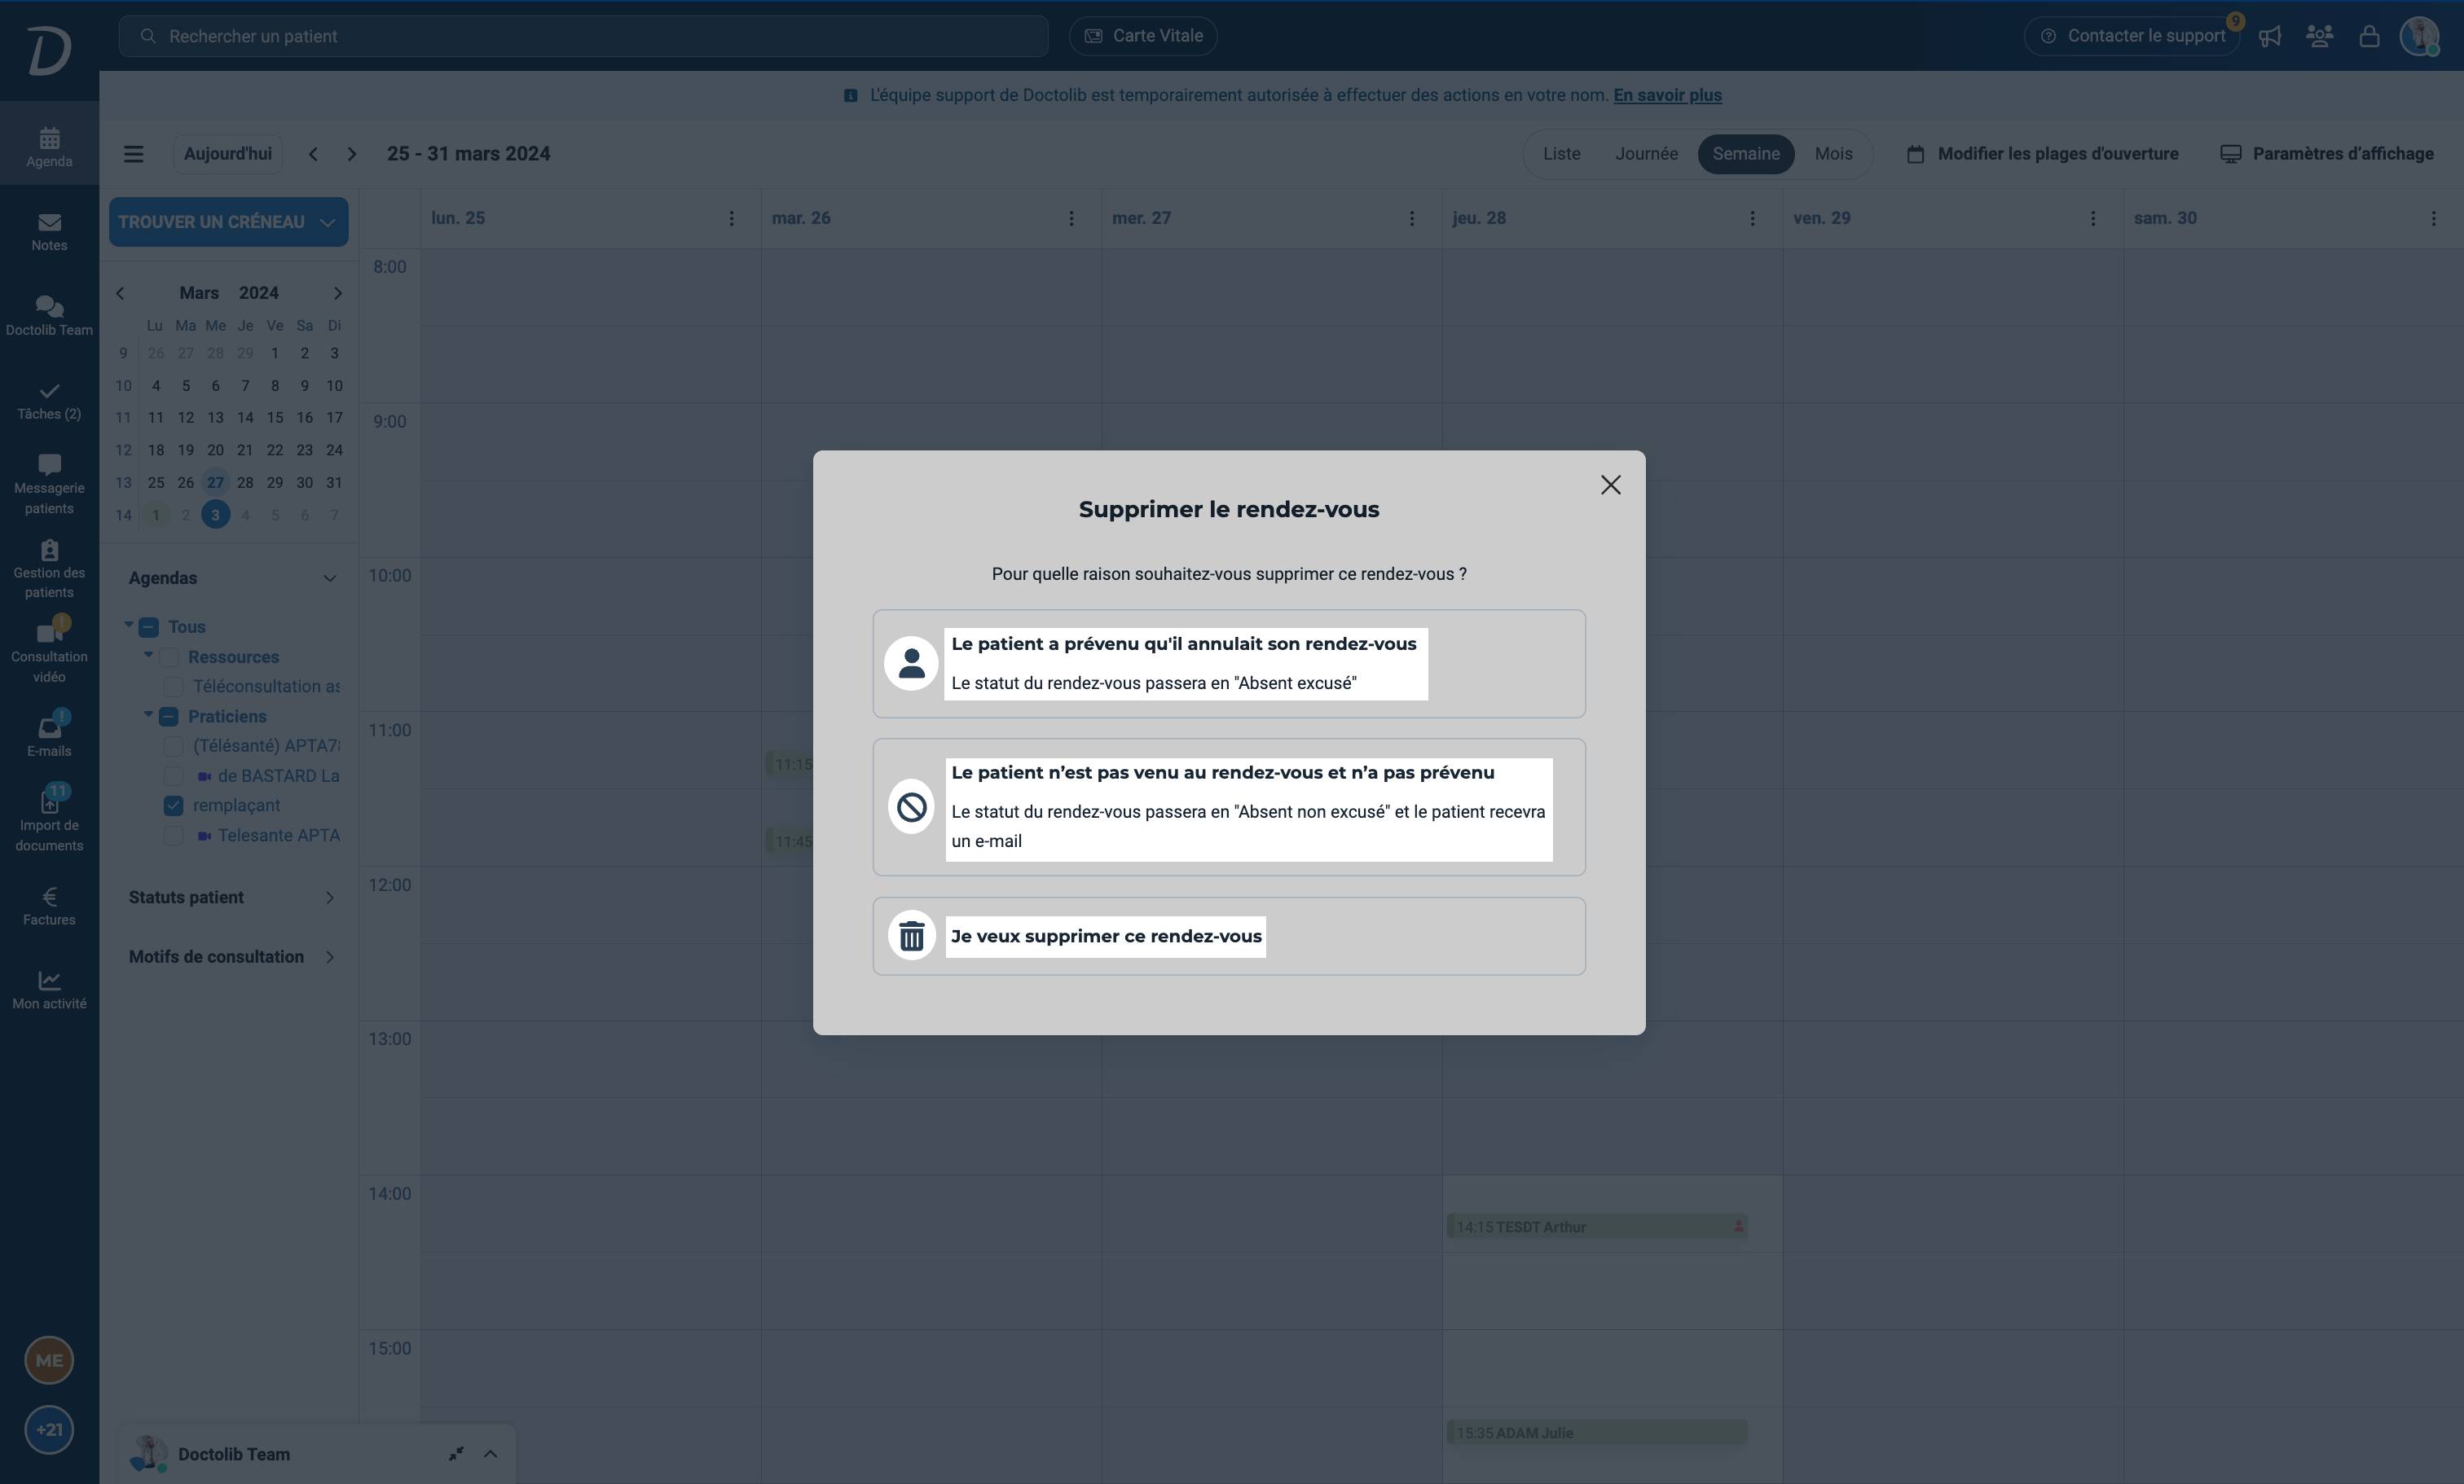The height and width of the screenshot is (1484, 2464).
Task: Close the Supprimer le rendez-vous dialog
Action: (1610, 485)
